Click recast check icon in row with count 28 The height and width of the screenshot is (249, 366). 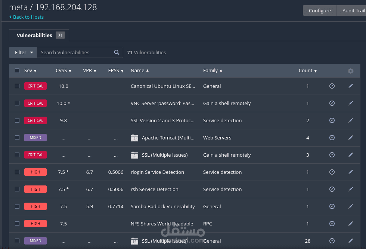pos(332,241)
